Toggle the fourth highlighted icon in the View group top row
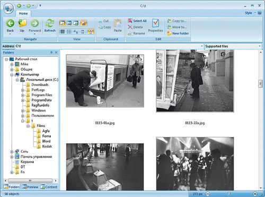This screenshot has height=197, width=265. coord(84,23)
